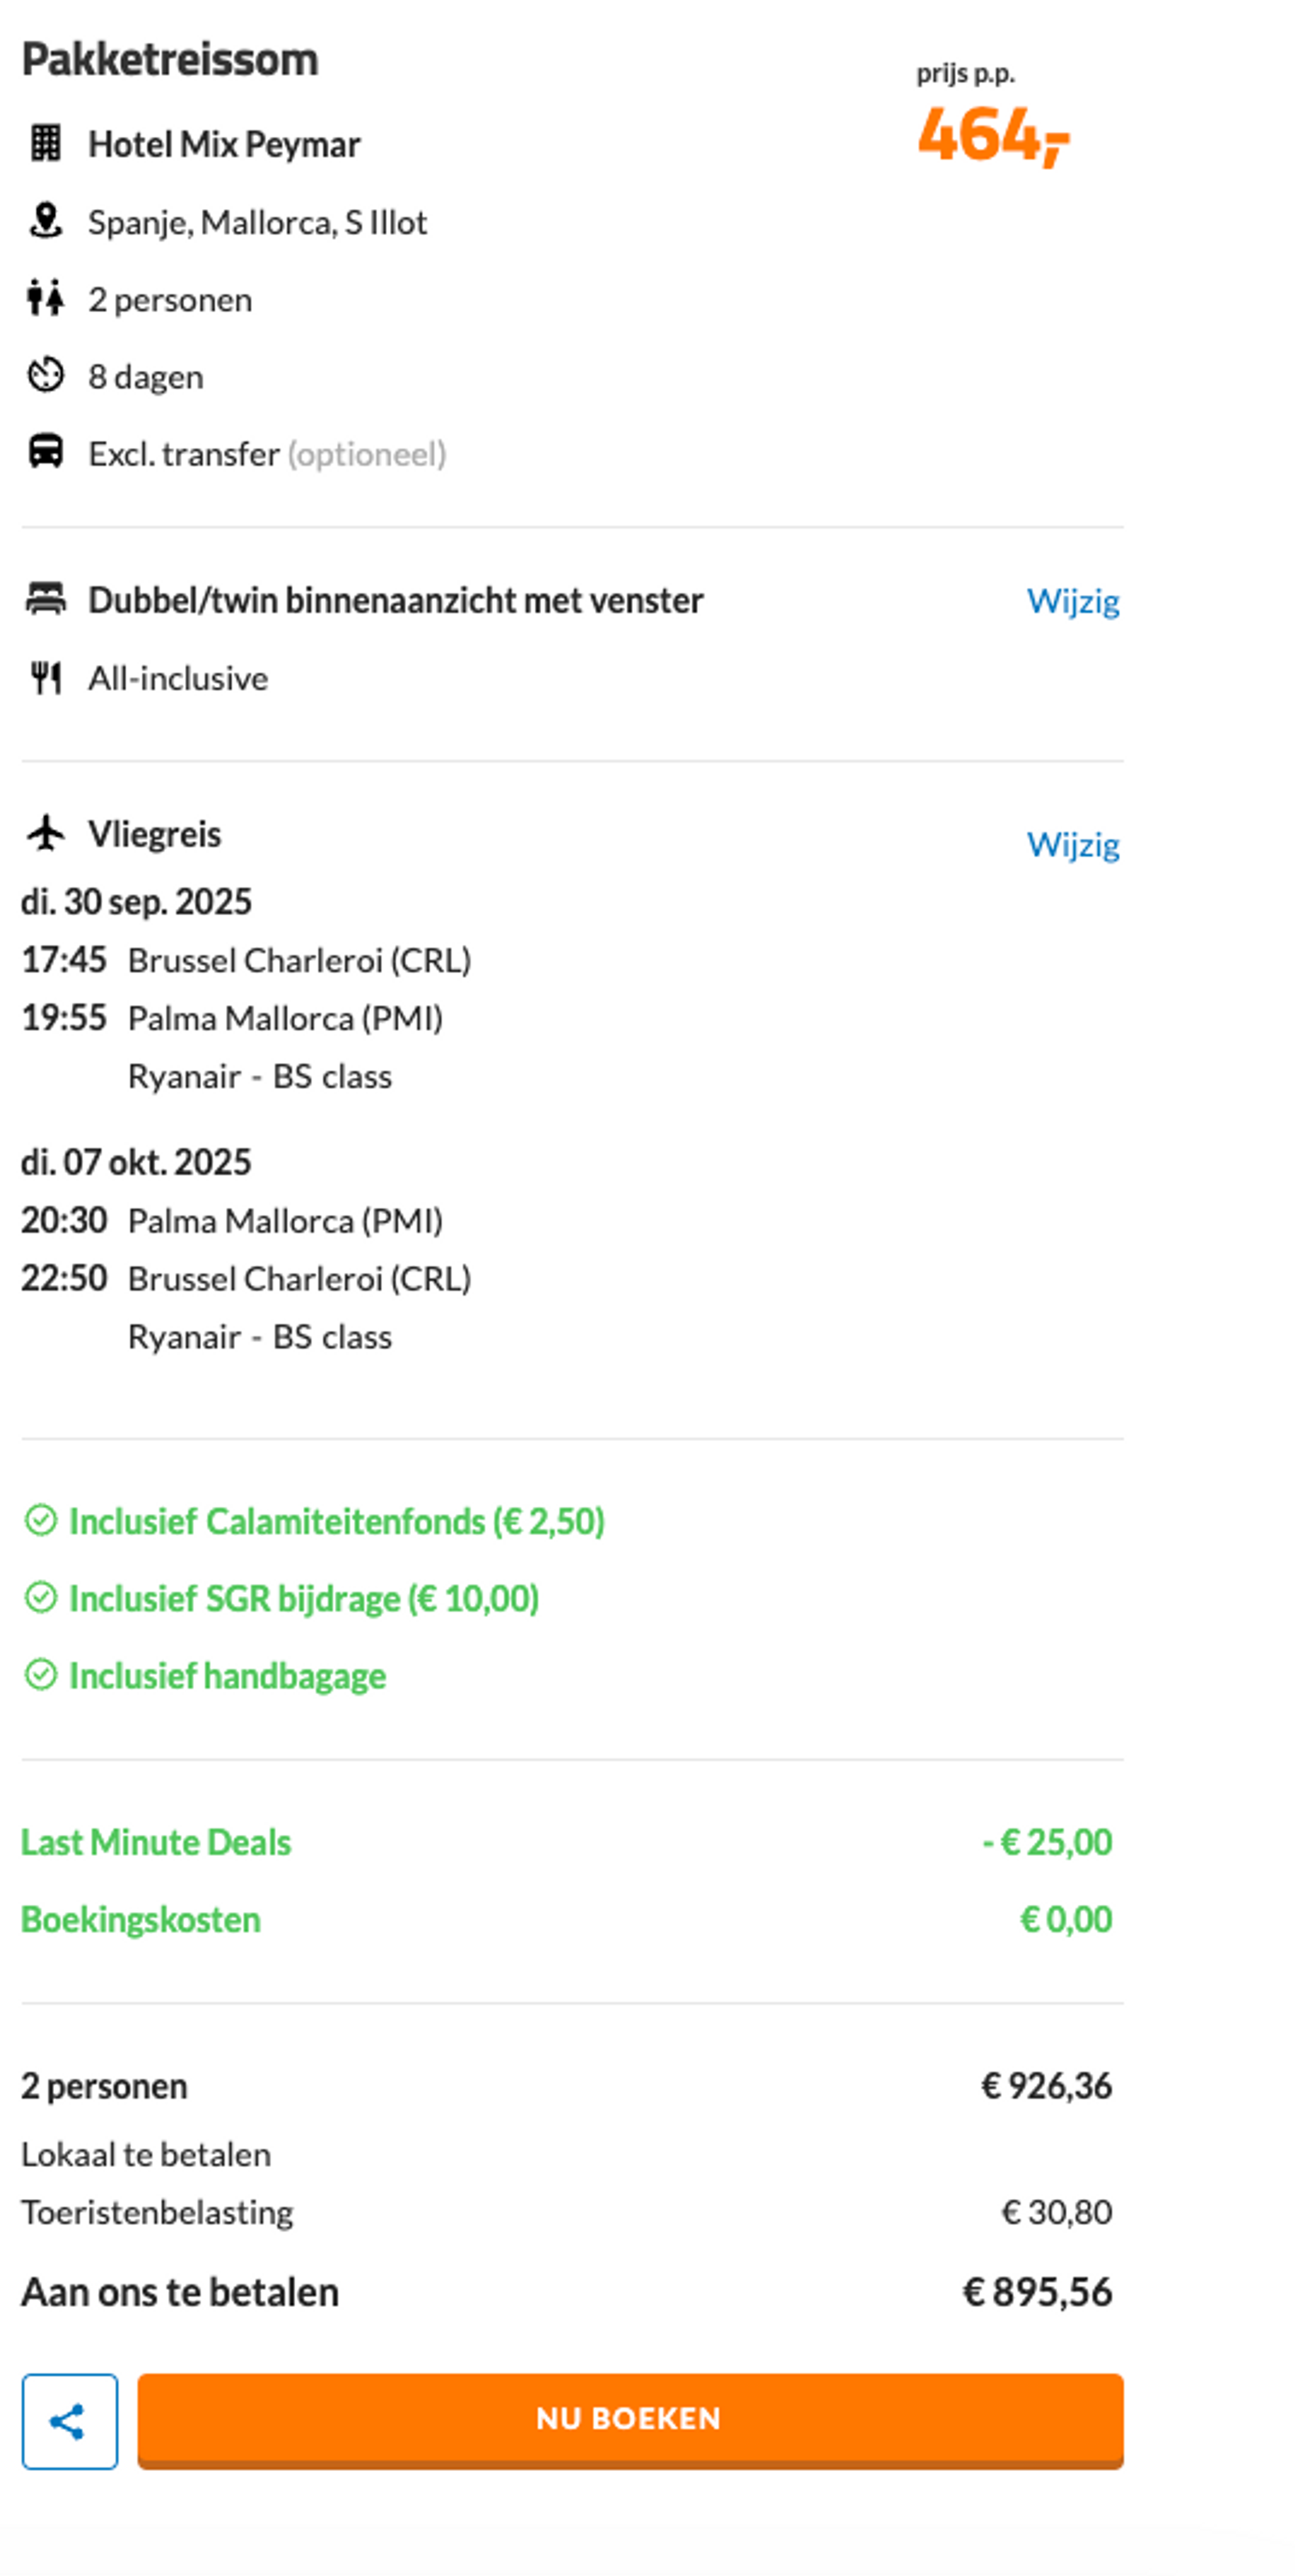1295x2576 pixels.
Task: Click the bus transfer icon
Action: point(45,452)
